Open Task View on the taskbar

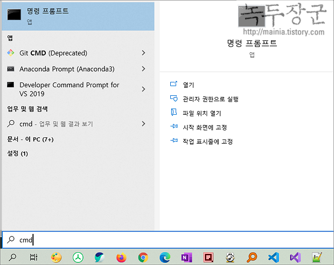[x=33, y=257]
